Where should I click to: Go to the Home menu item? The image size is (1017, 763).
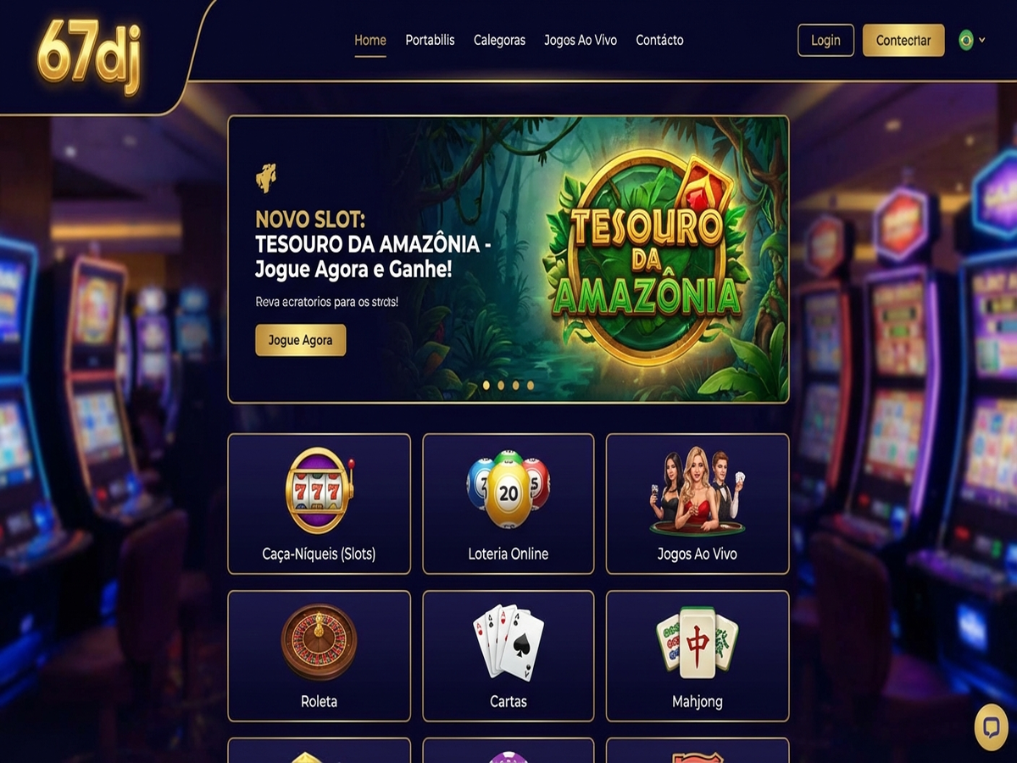coord(370,40)
